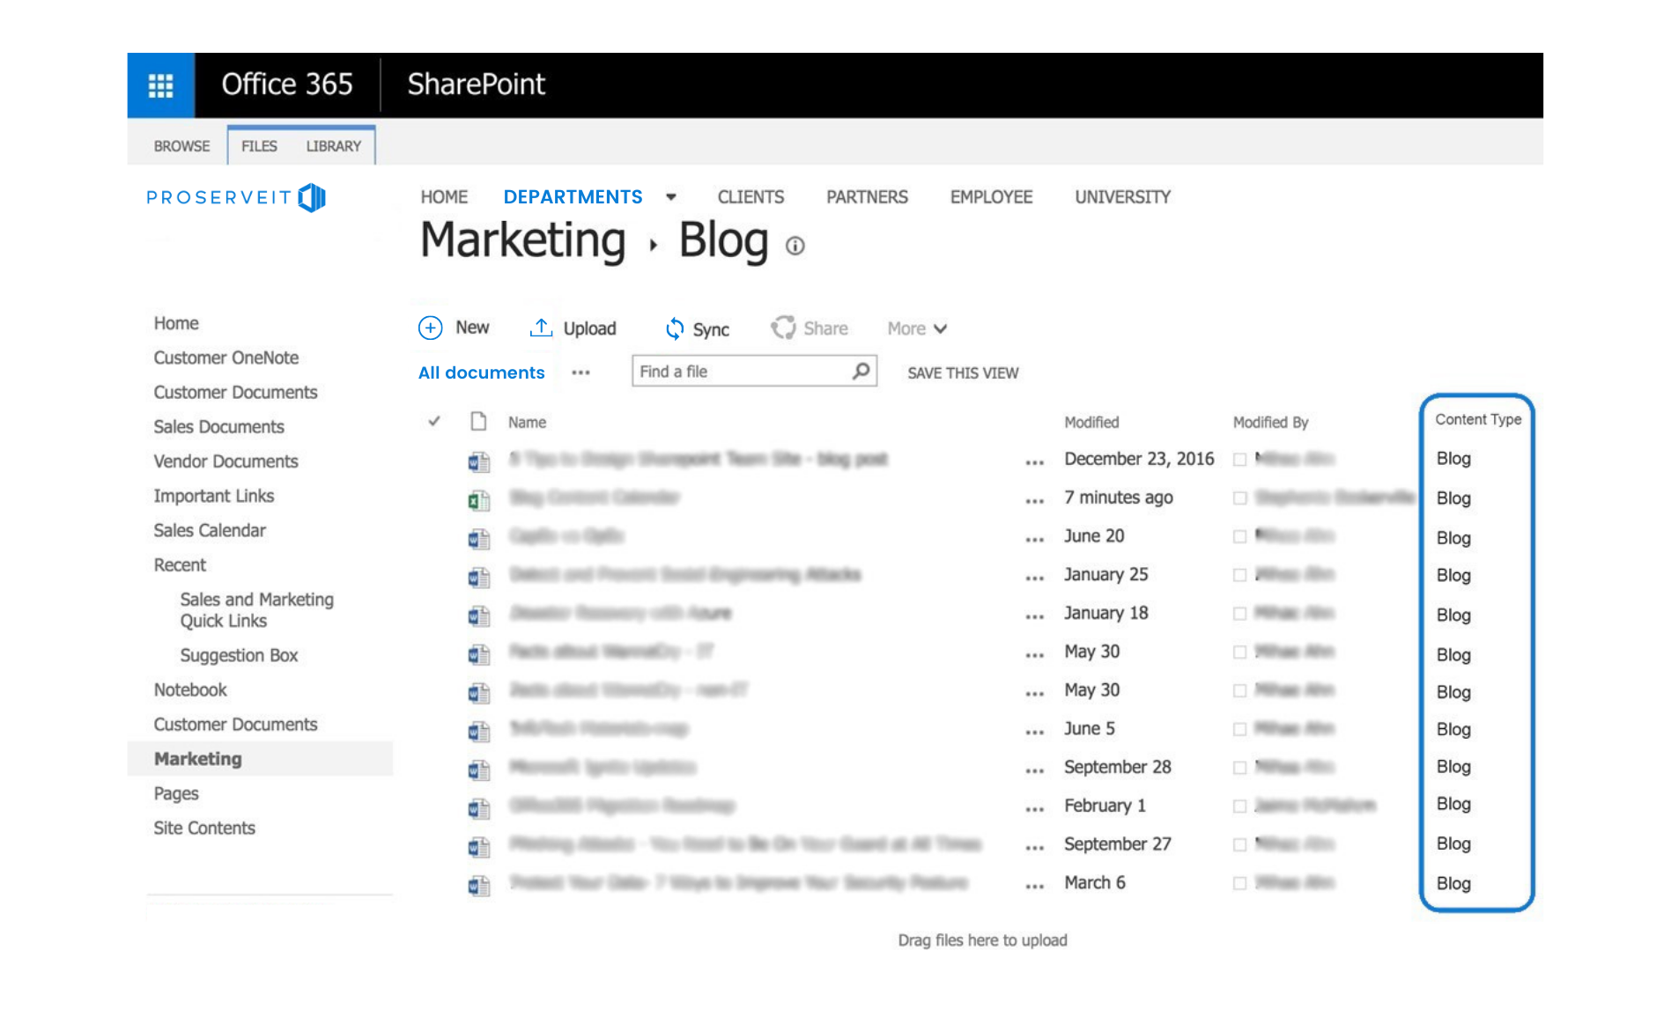Click the Share icon
The height and width of the screenshot is (1017, 1671).
[785, 326]
